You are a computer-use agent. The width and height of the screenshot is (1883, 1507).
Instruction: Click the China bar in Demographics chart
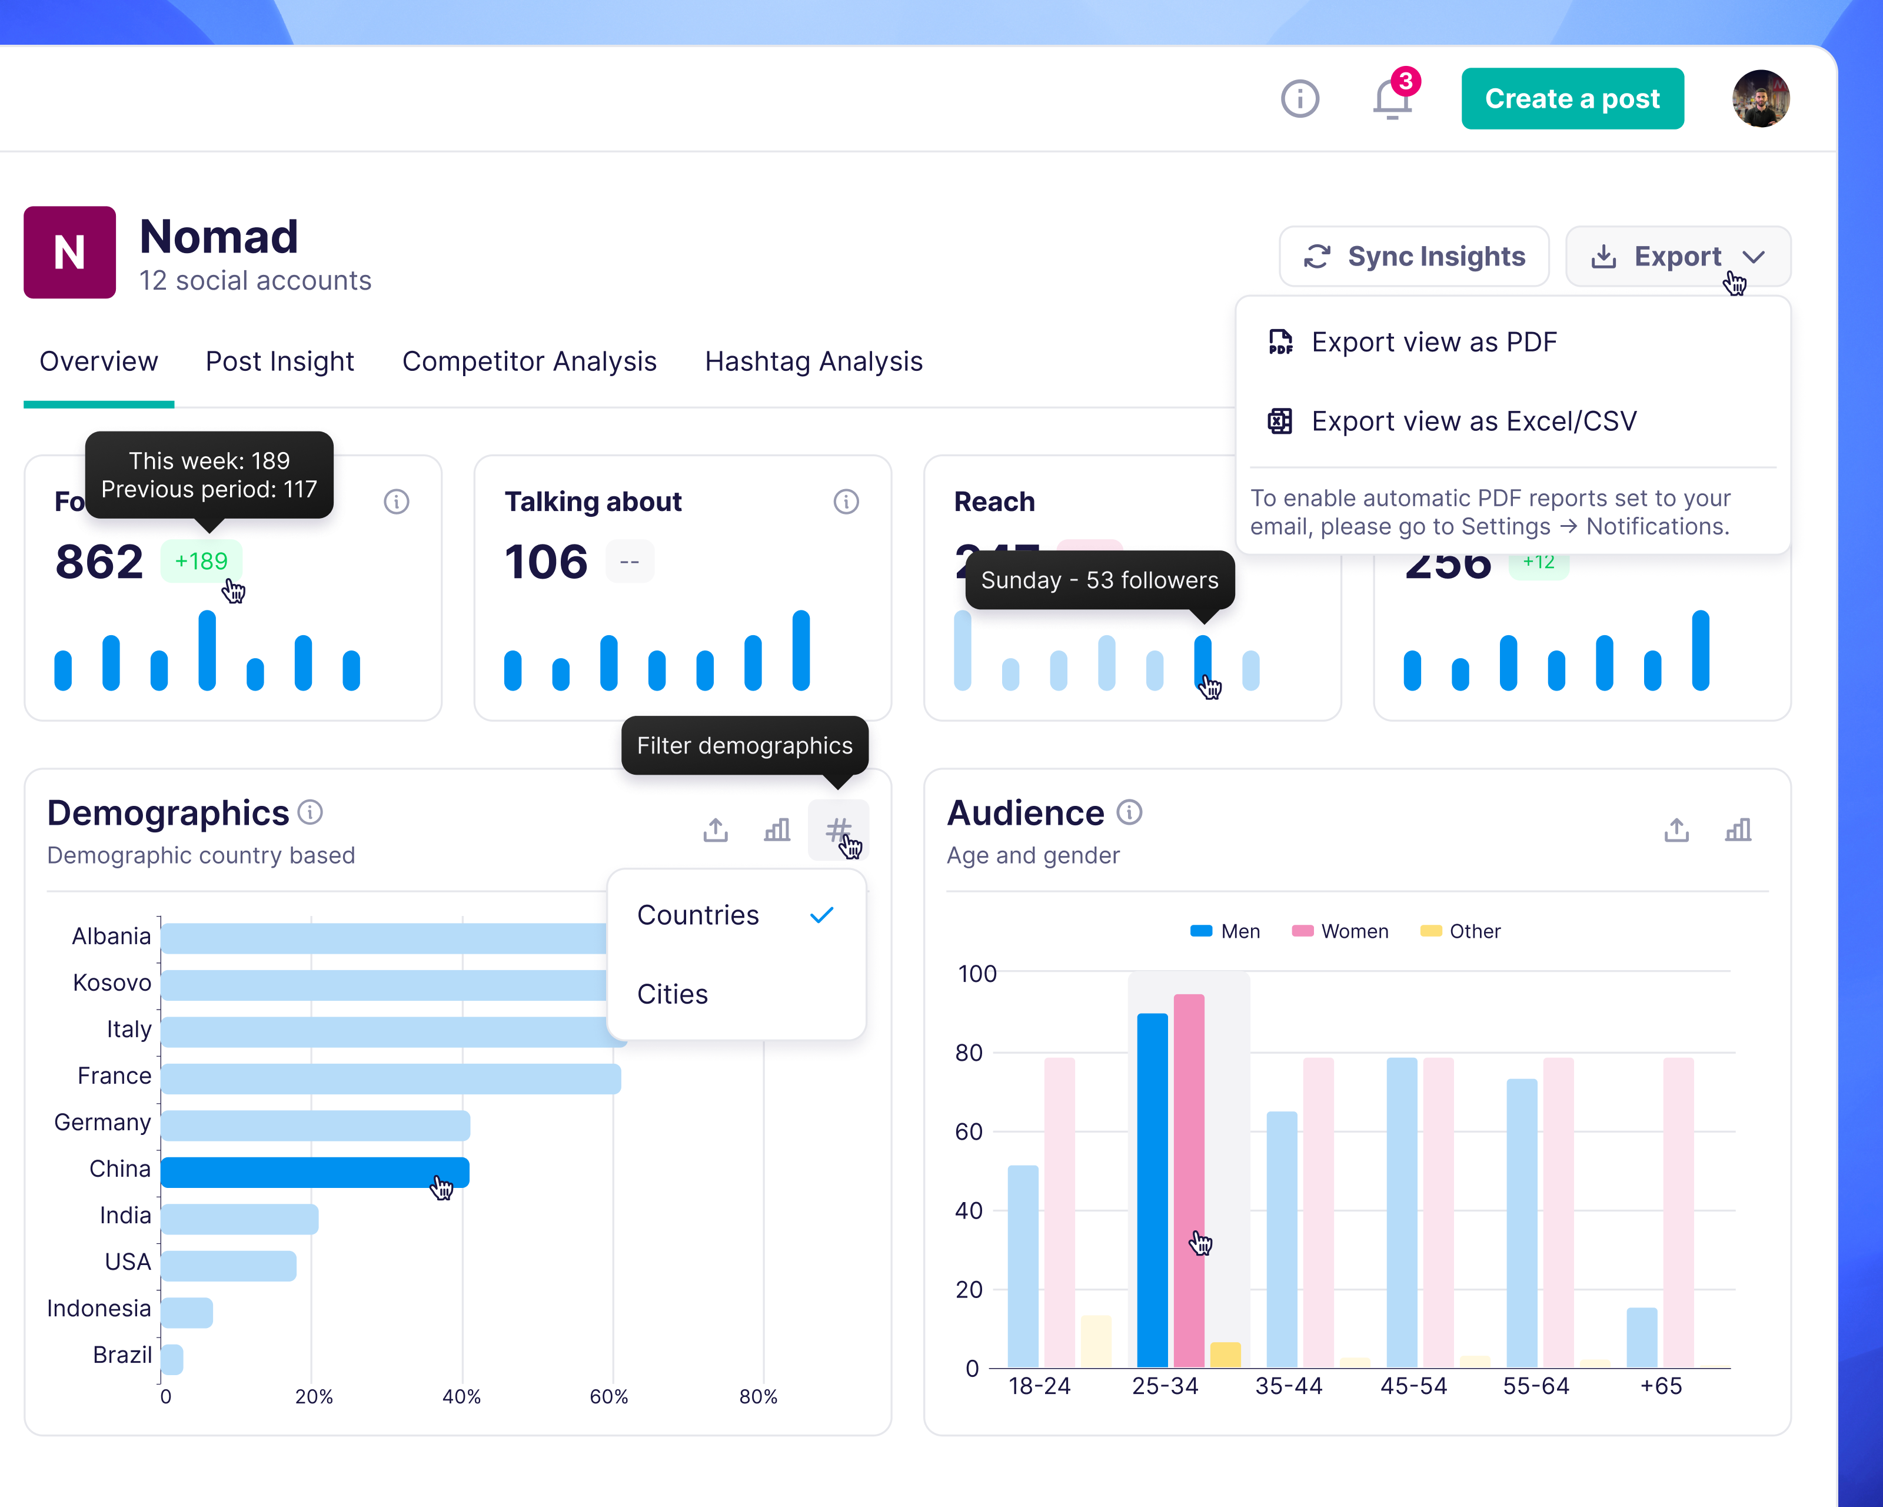coord(314,1171)
